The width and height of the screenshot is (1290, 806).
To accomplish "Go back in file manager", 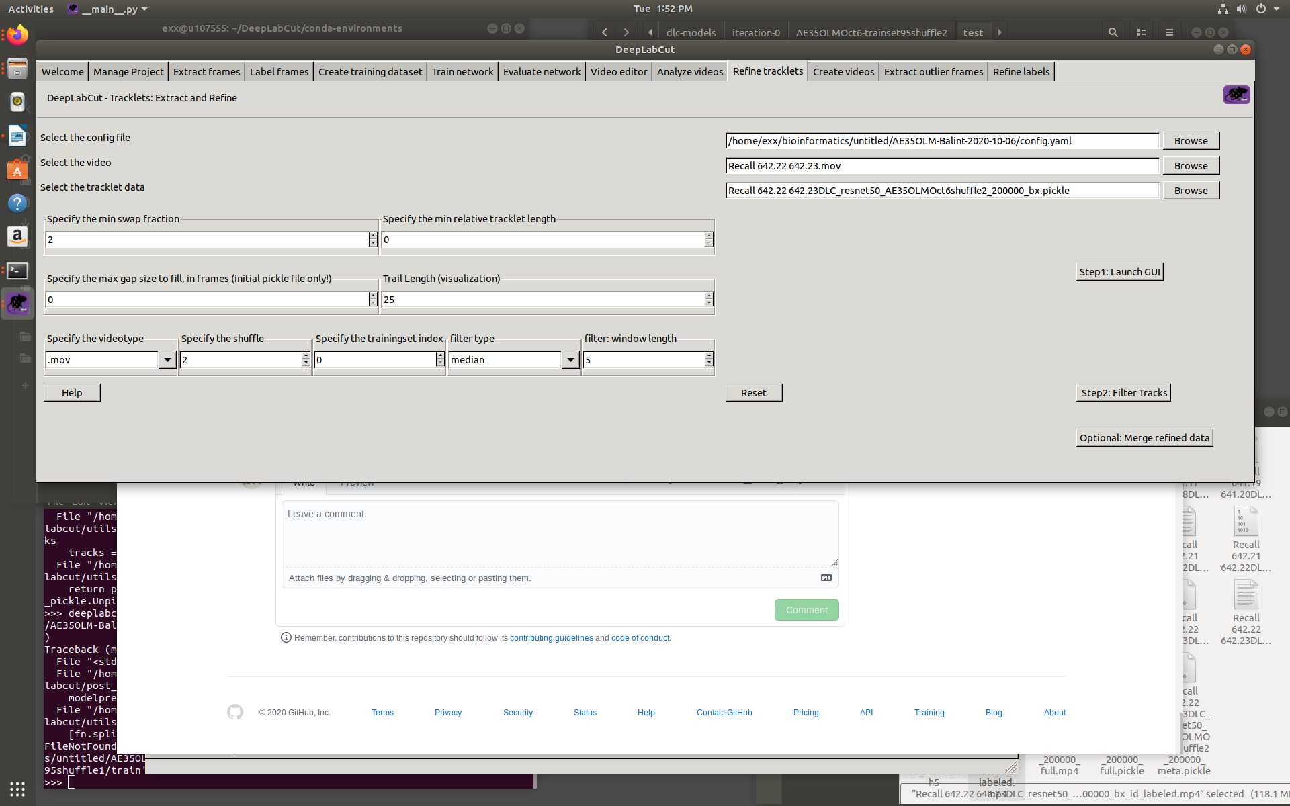I will 605,32.
